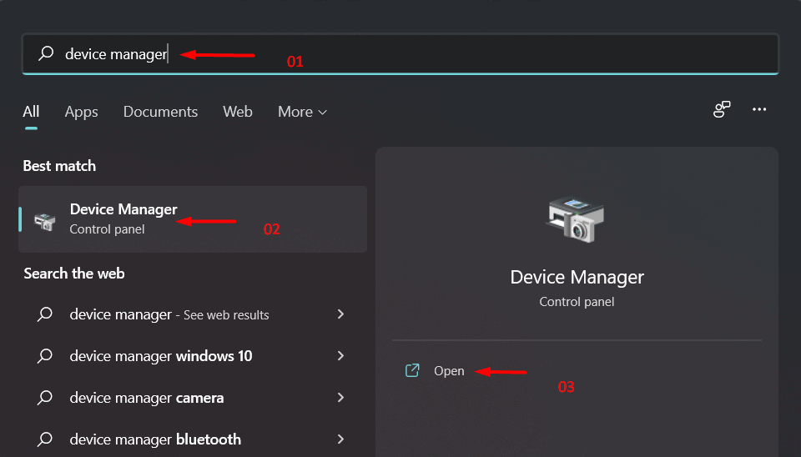The image size is (801, 457).
Task: Expand the 'device manager camera' chevron
Action: 340,398
